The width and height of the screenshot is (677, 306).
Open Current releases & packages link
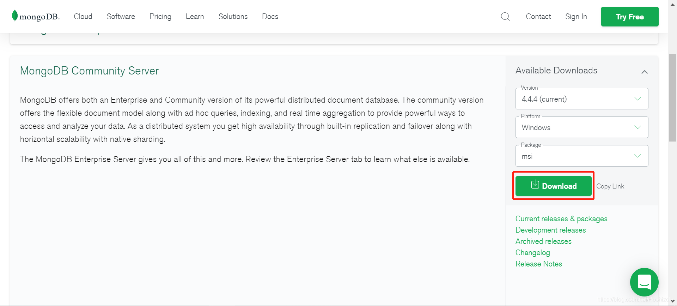click(561, 219)
